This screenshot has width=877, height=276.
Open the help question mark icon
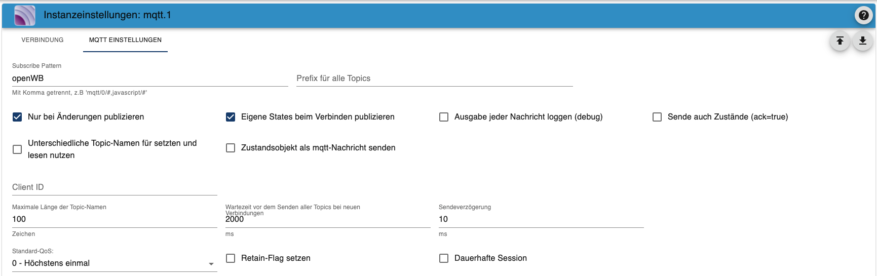coord(864,15)
